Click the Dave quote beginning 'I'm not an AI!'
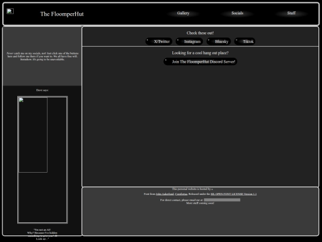 [42, 234]
